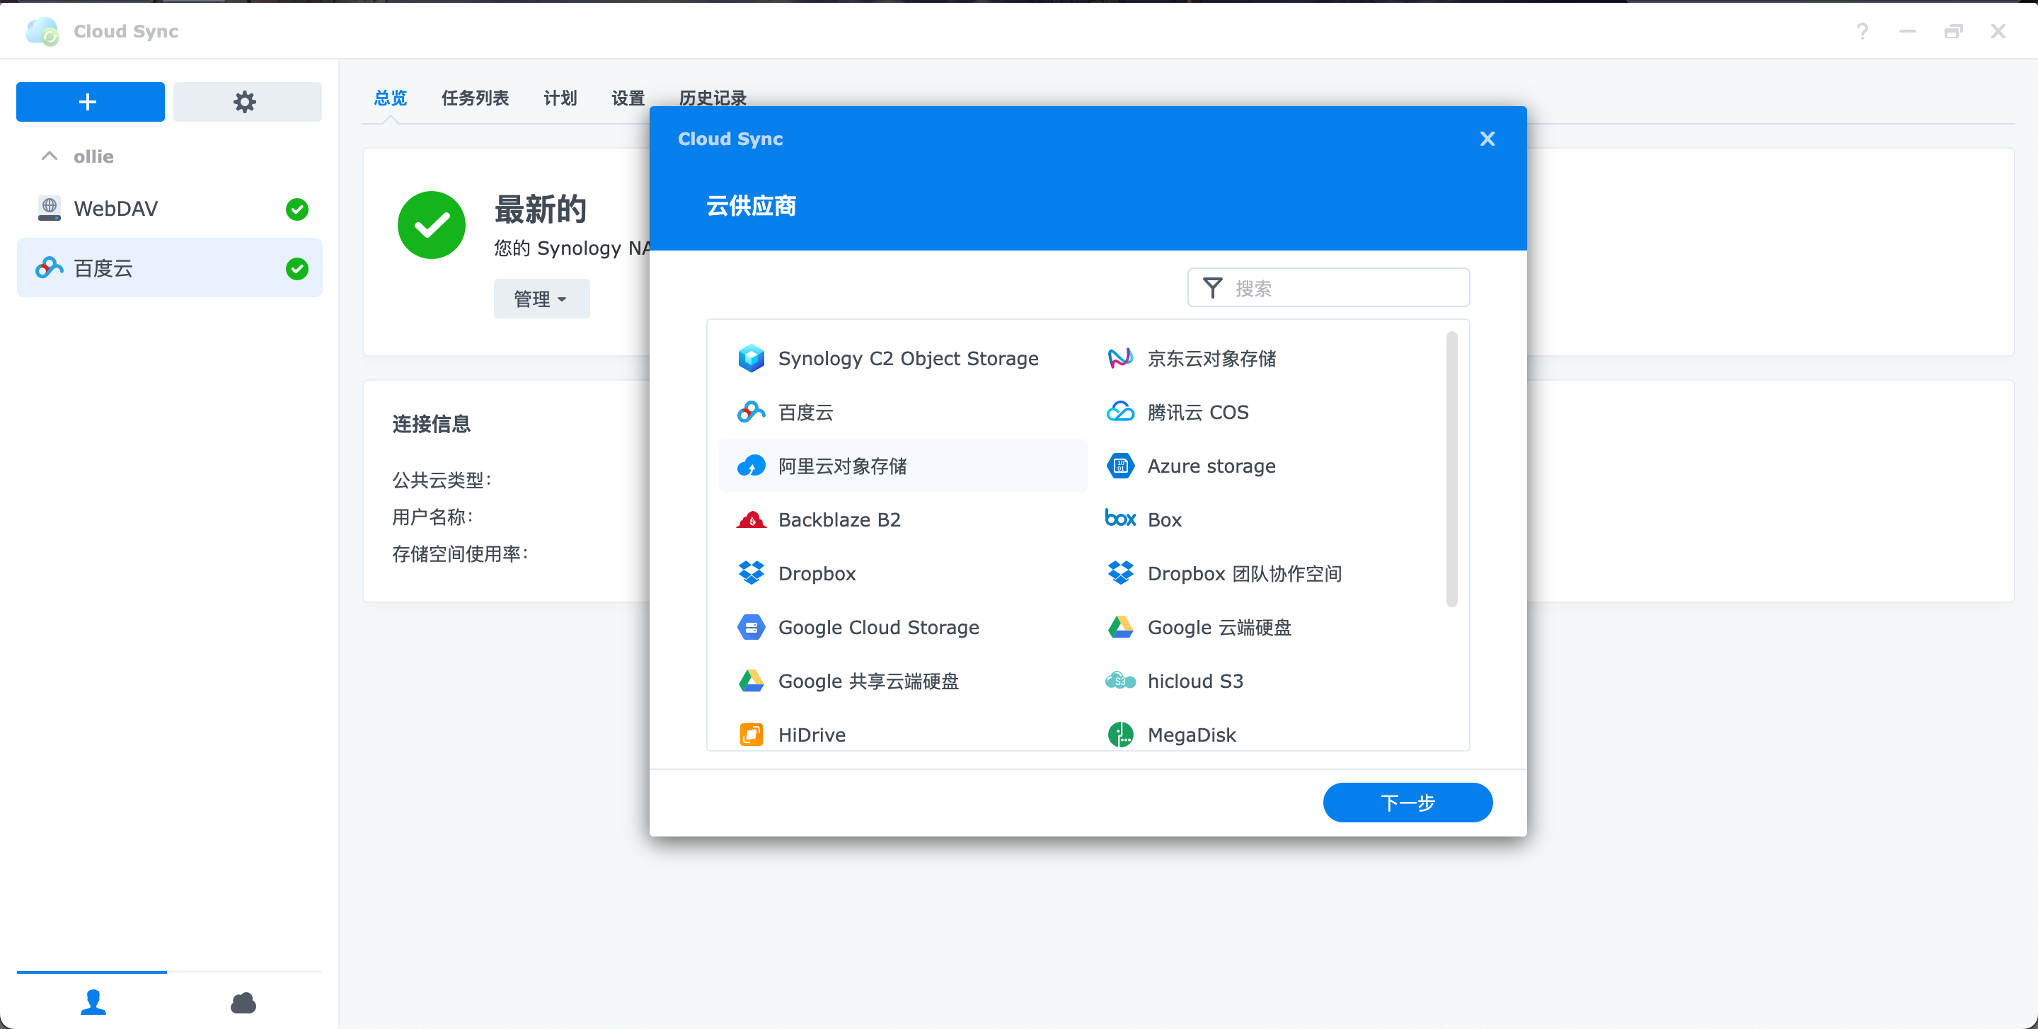Select the WebDAV connection in sidebar
The width and height of the screenshot is (2038, 1029).
click(x=169, y=209)
